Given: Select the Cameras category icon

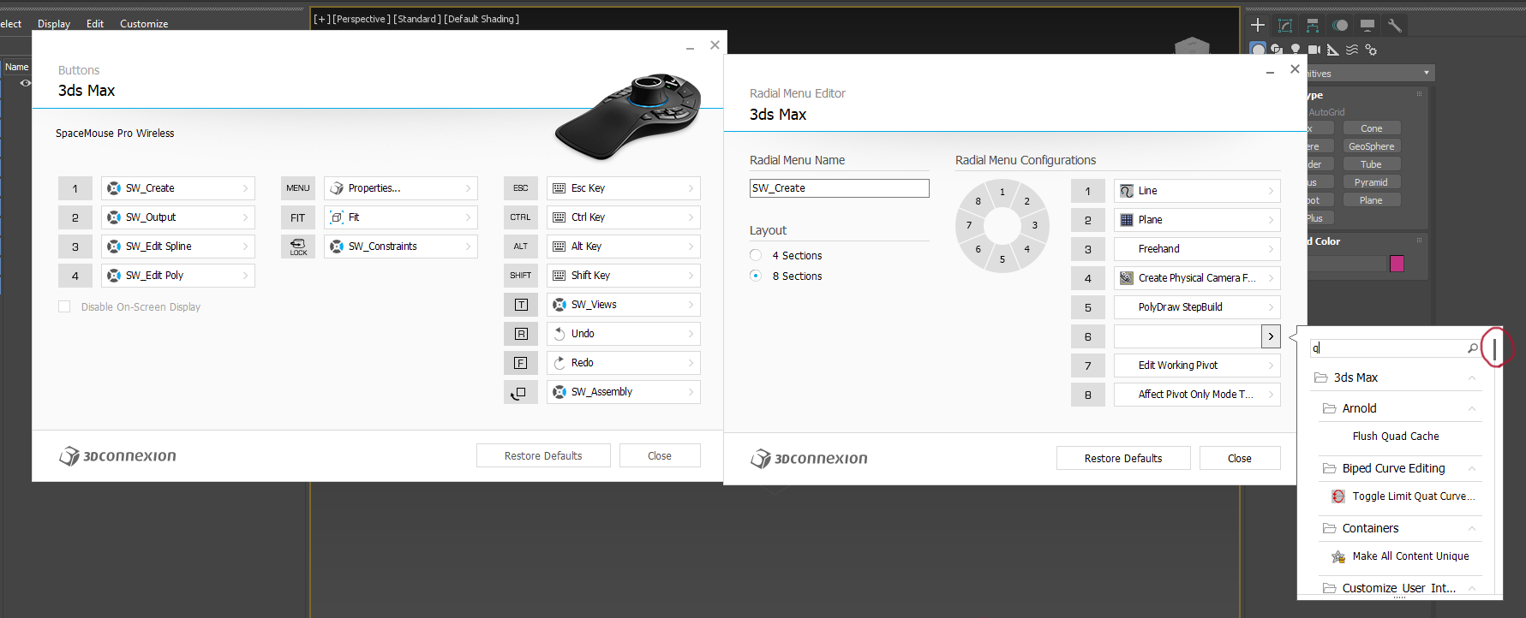Looking at the screenshot, I should 1314,50.
